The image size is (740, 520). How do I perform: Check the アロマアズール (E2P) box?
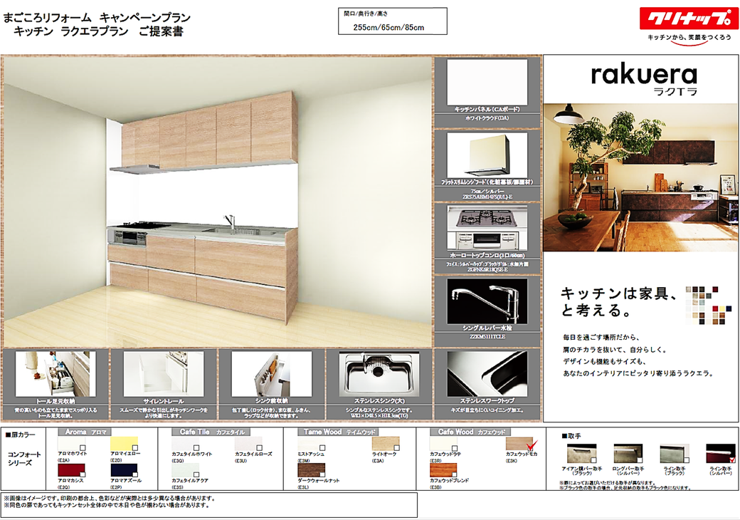click(135, 474)
